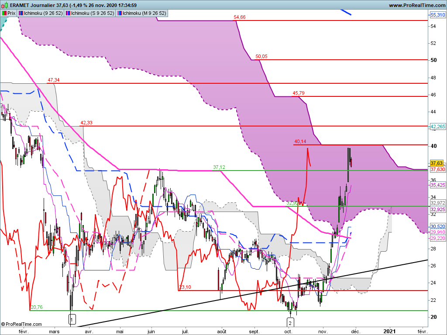
Task: Click the ERAMET Journalier chart title
Action: pyautogui.click(x=73, y=5)
